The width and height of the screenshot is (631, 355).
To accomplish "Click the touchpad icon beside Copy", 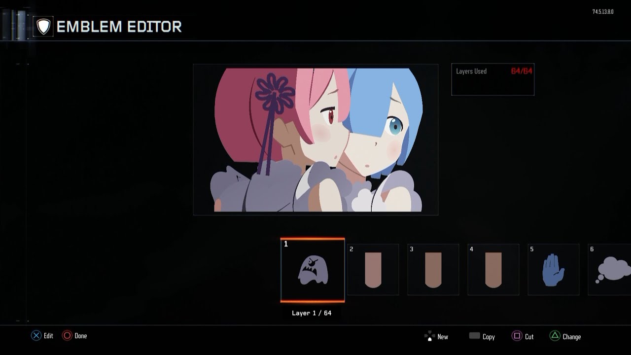I will pyautogui.click(x=474, y=336).
